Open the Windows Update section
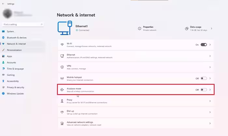 pos(15,94)
